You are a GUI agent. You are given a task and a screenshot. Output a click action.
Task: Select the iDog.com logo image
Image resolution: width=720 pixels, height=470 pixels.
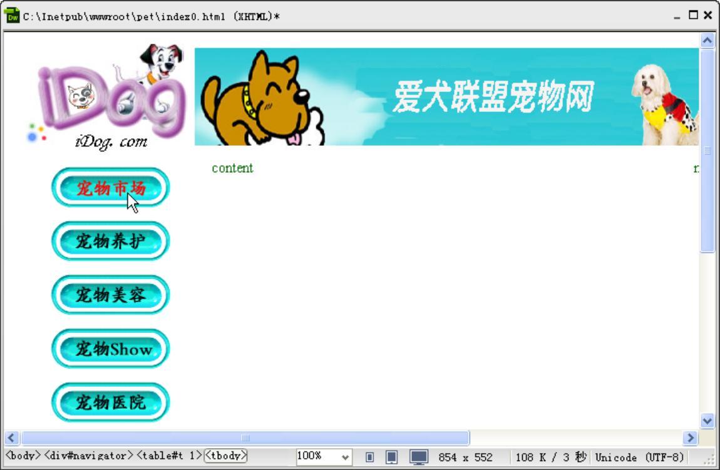107,97
